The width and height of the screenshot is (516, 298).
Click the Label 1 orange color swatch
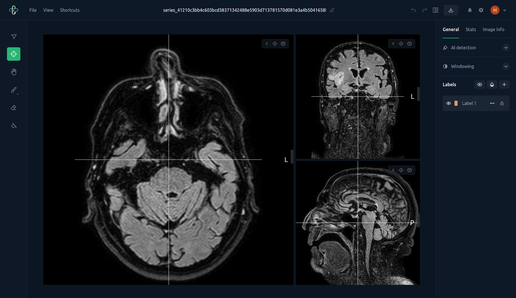(456, 103)
